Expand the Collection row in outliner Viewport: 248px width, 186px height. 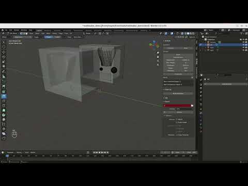click(x=204, y=39)
